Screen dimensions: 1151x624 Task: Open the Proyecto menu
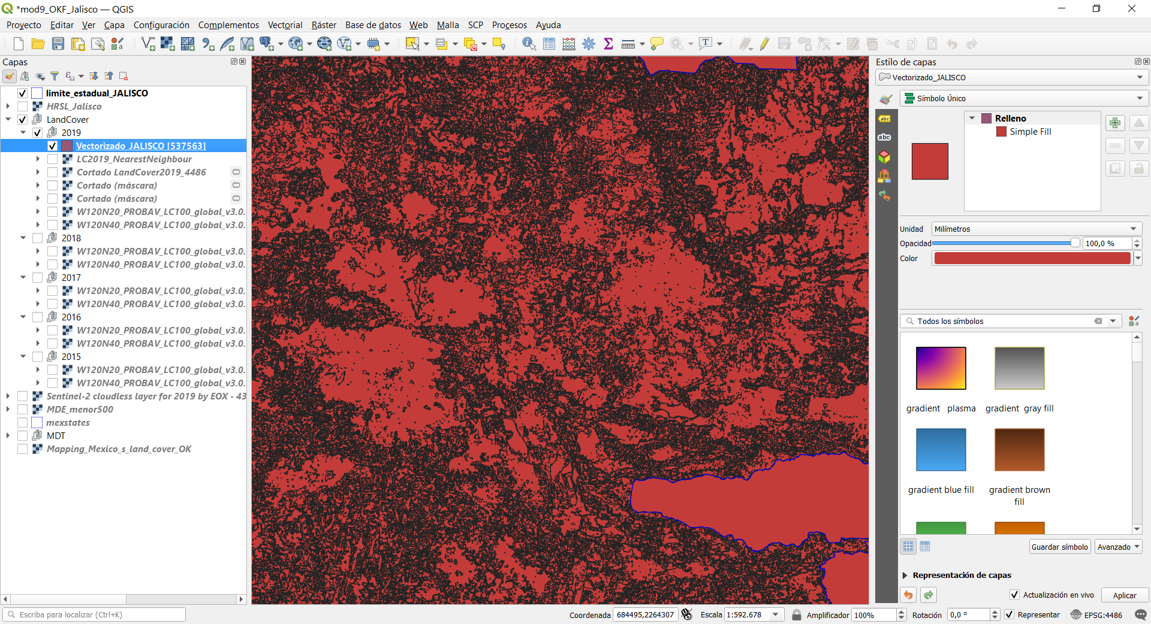[x=24, y=25]
